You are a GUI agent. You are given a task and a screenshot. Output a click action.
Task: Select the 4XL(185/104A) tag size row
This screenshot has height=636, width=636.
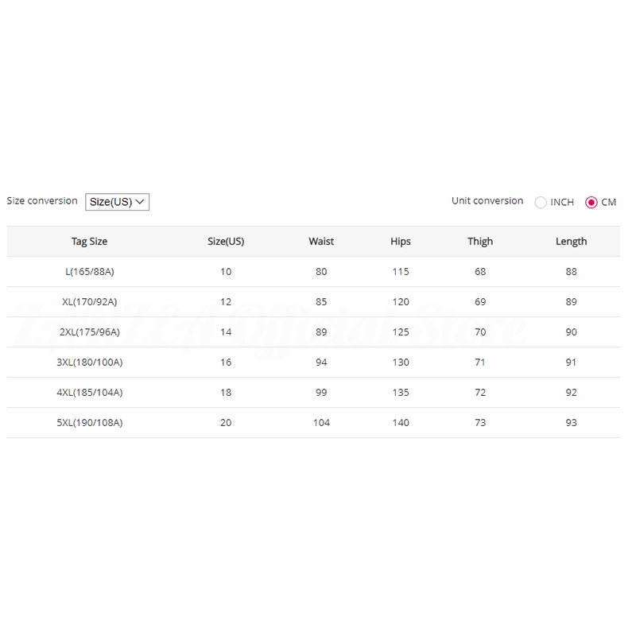coord(90,393)
